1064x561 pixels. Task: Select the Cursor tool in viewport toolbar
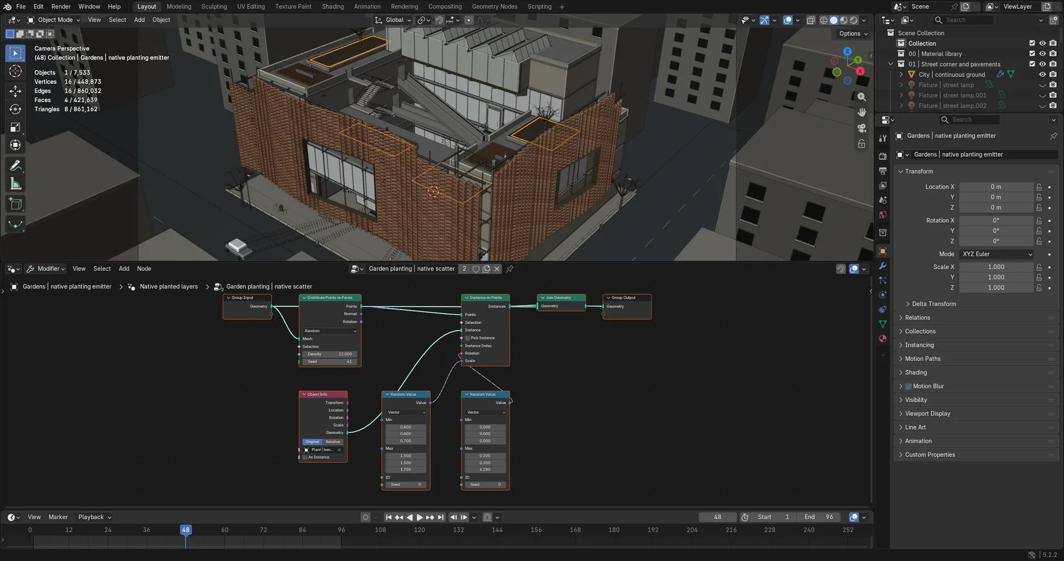[16, 71]
